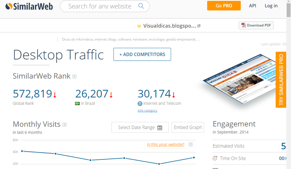Click the red arrow beside category rank 30,174
291x169 pixels.
click(x=174, y=95)
